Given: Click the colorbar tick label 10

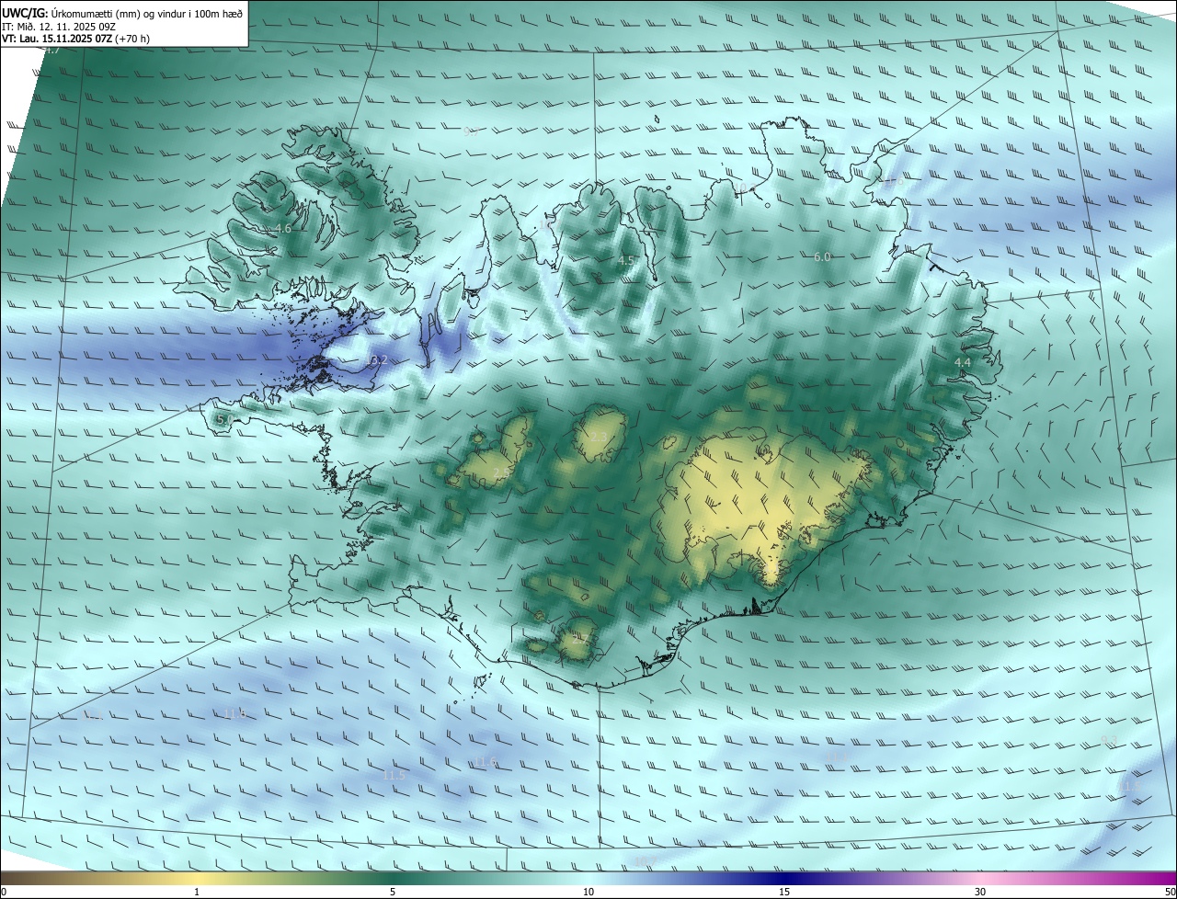Looking at the screenshot, I should 588,892.
